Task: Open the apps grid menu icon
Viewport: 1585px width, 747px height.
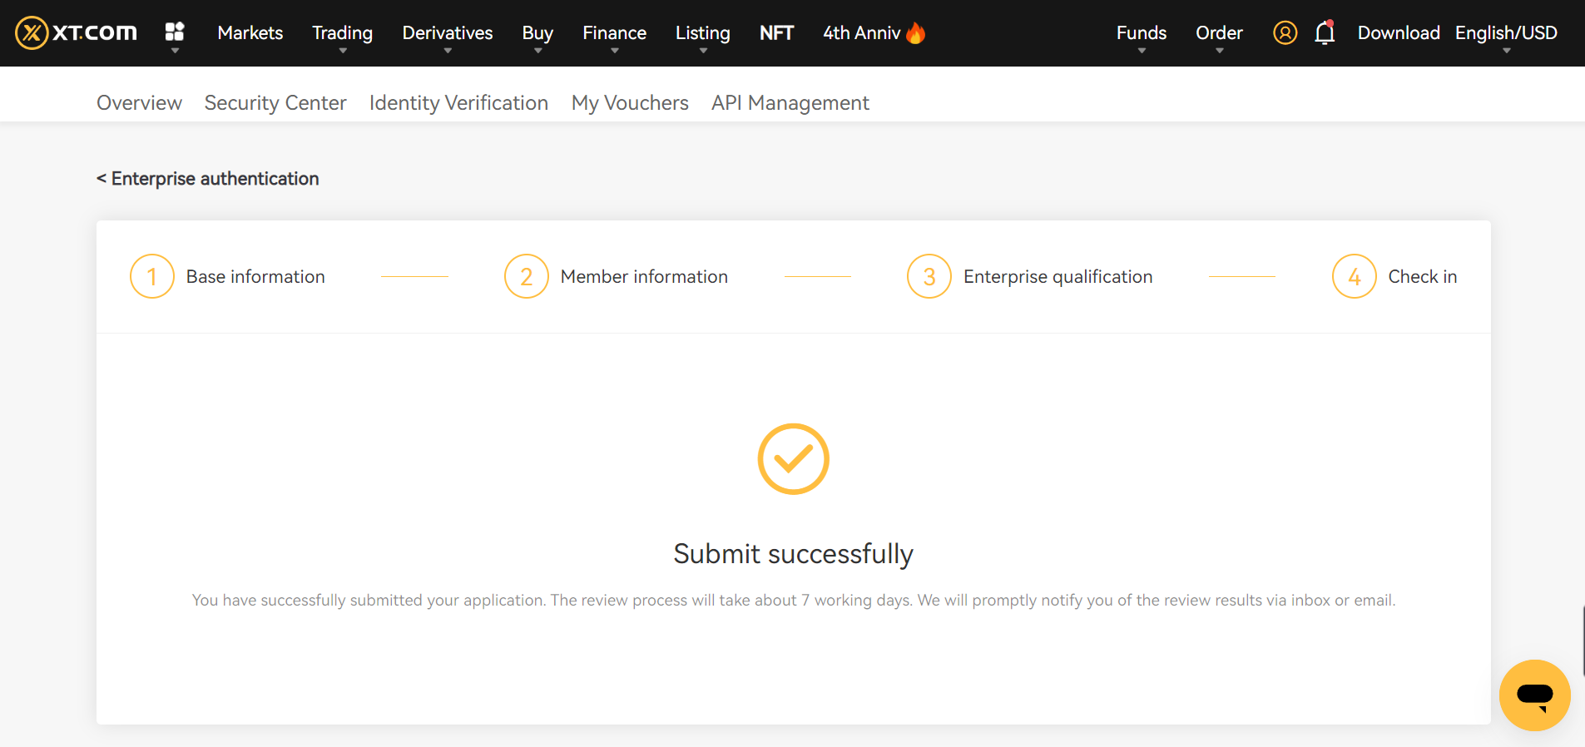Action: (175, 32)
